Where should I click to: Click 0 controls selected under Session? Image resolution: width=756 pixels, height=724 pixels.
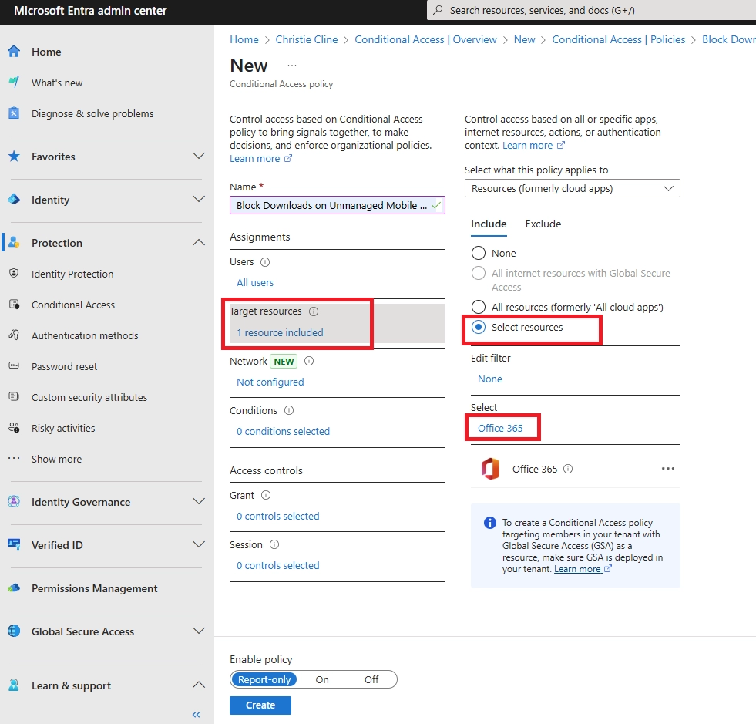(x=277, y=565)
